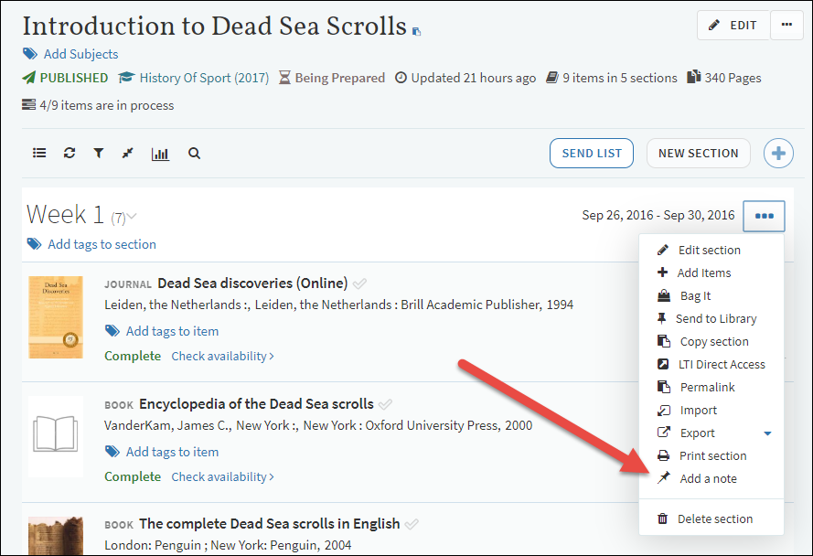Click the section dates Sep 26, 2016 - Sep 30, 2016

coord(658,215)
